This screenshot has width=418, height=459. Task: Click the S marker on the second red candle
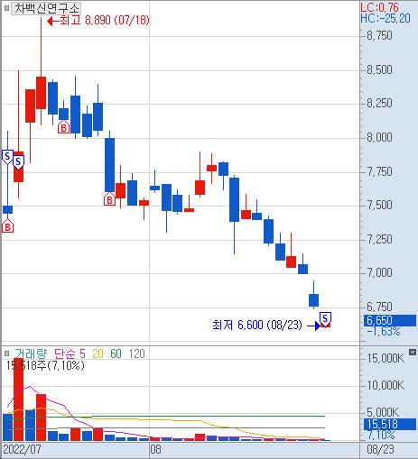(18, 162)
